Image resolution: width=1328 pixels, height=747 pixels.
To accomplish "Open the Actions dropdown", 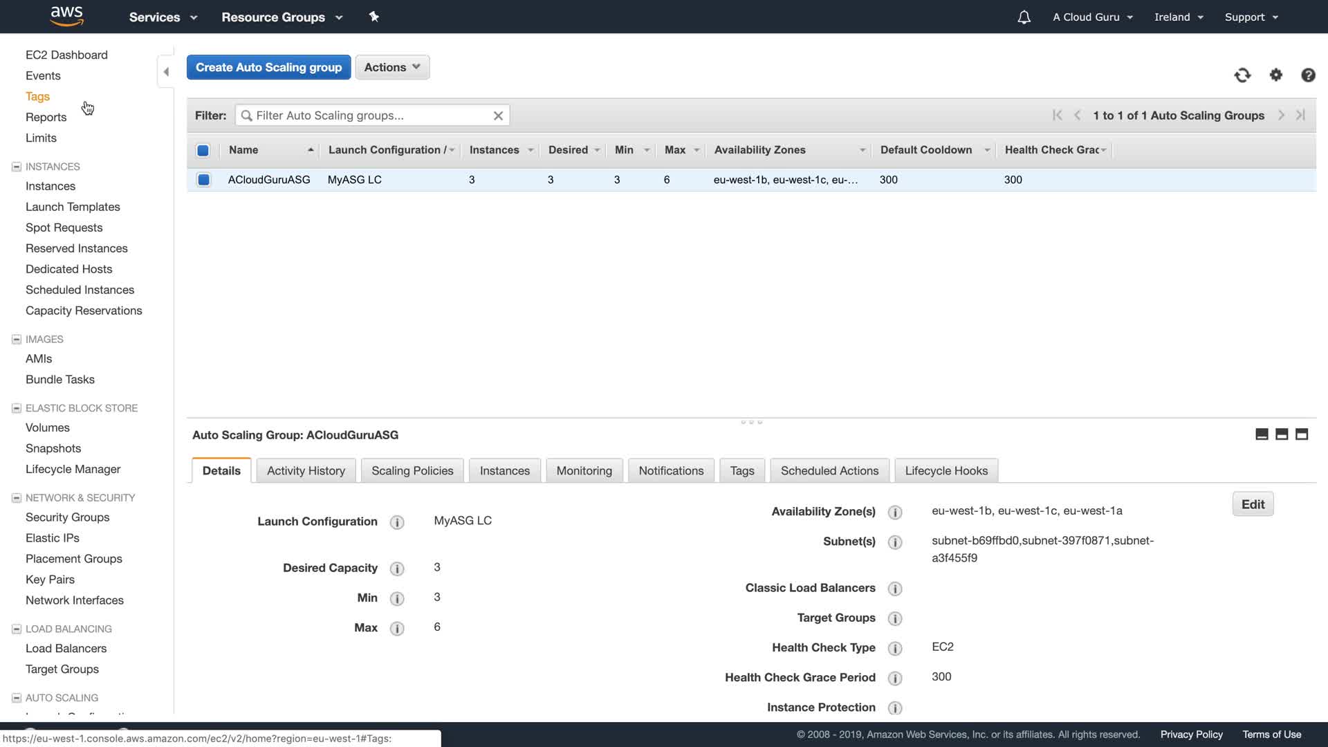I will pos(391,67).
